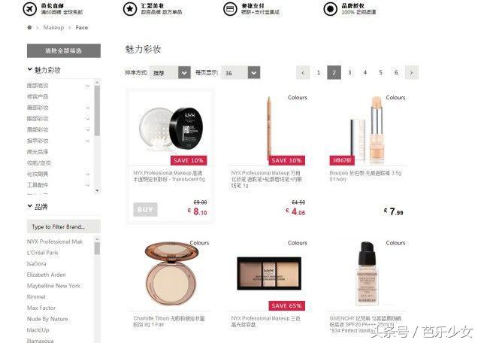The width and height of the screenshot is (481, 343).
Task: Go to next page with right arrow
Action: coord(412,73)
